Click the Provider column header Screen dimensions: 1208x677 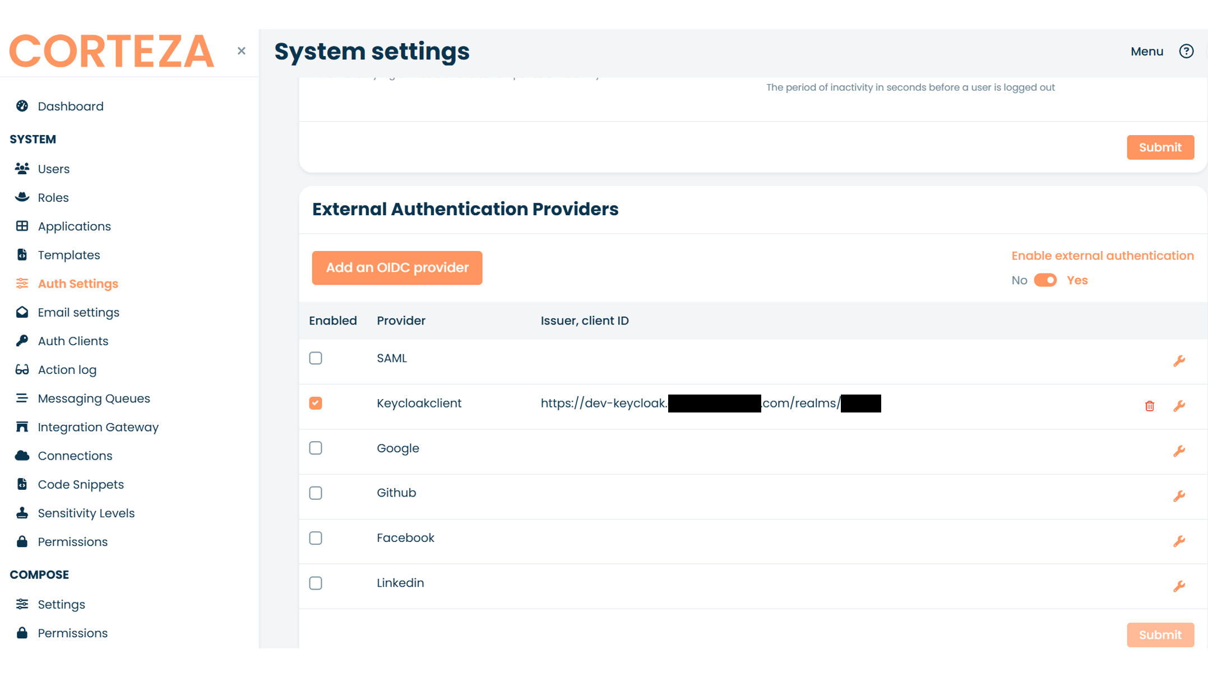pos(401,321)
